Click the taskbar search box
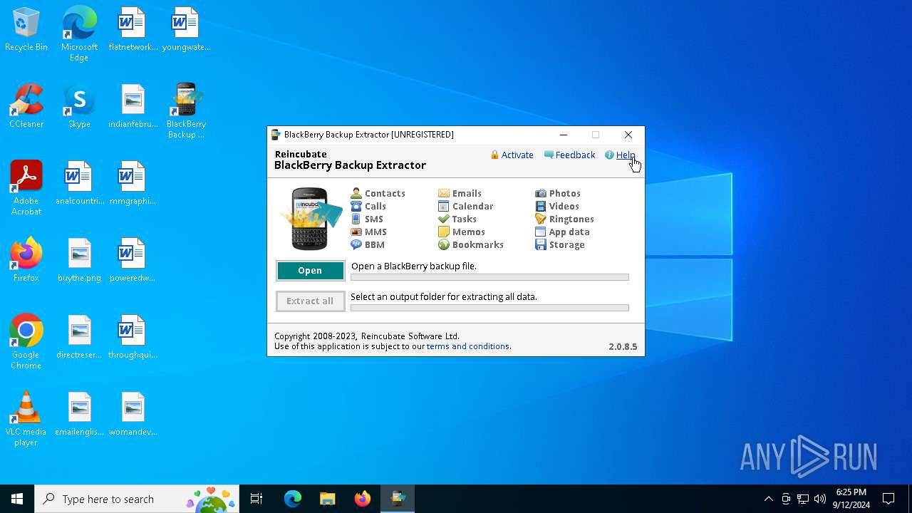The width and height of the screenshot is (912, 513). pyautogui.click(x=137, y=499)
